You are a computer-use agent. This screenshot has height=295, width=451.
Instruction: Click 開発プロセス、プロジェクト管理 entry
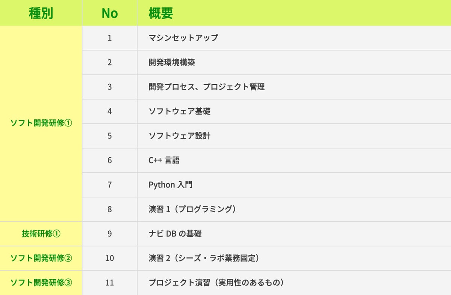pyautogui.click(x=207, y=87)
